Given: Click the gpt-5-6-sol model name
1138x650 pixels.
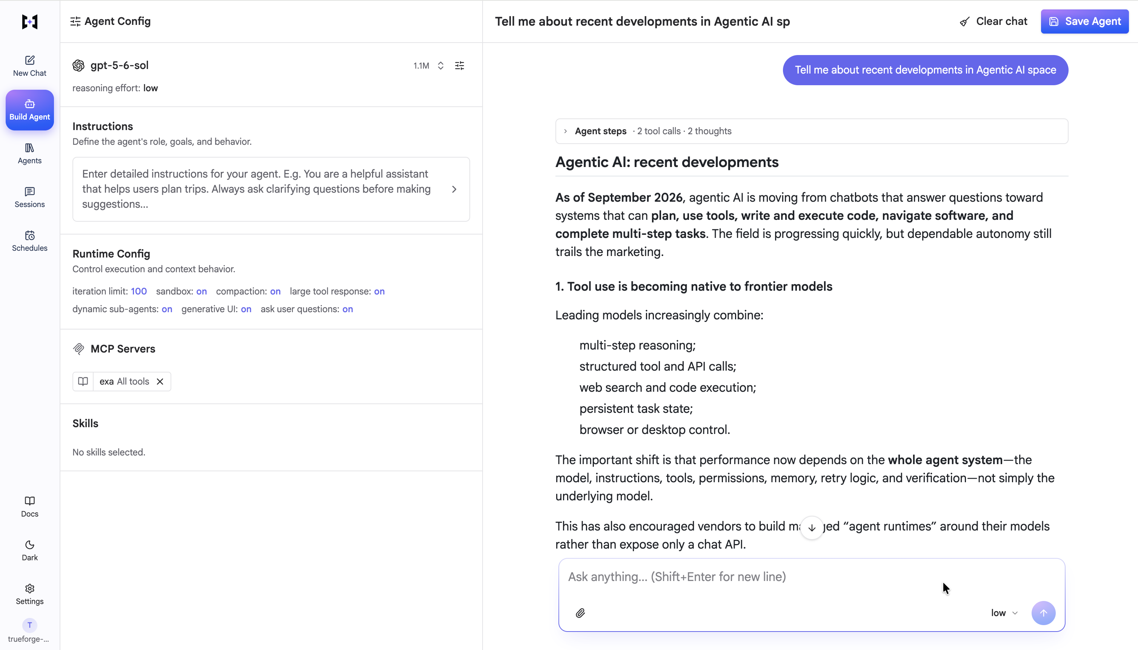Looking at the screenshot, I should tap(120, 66).
